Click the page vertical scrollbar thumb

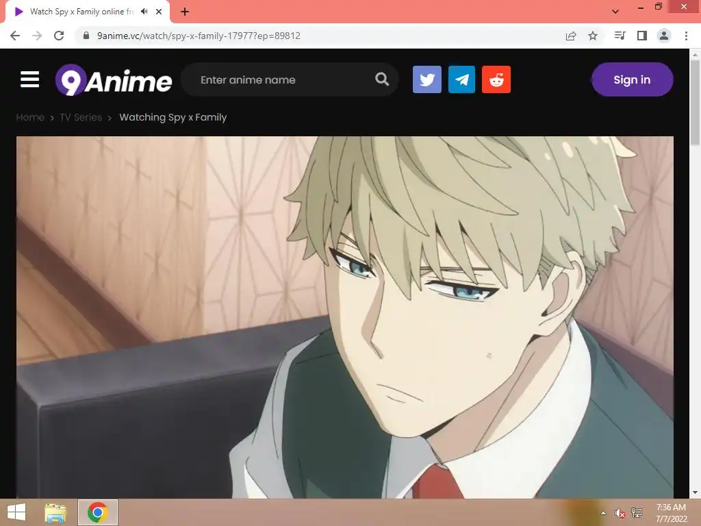coord(695,103)
